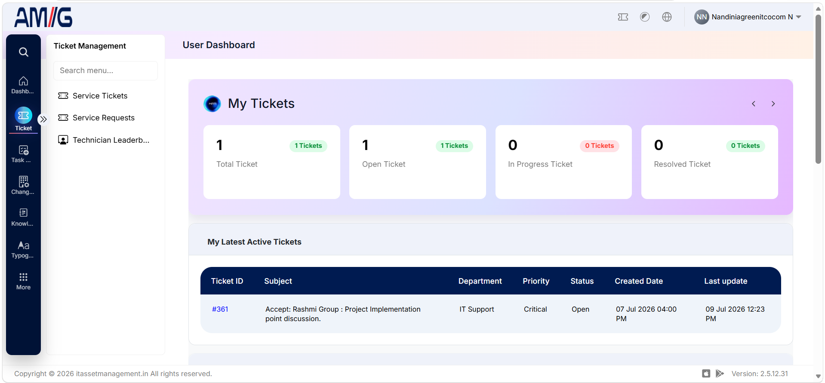Click the Last update column header
825x383 pixels.
pyautogui.click(x=726, y=281)
